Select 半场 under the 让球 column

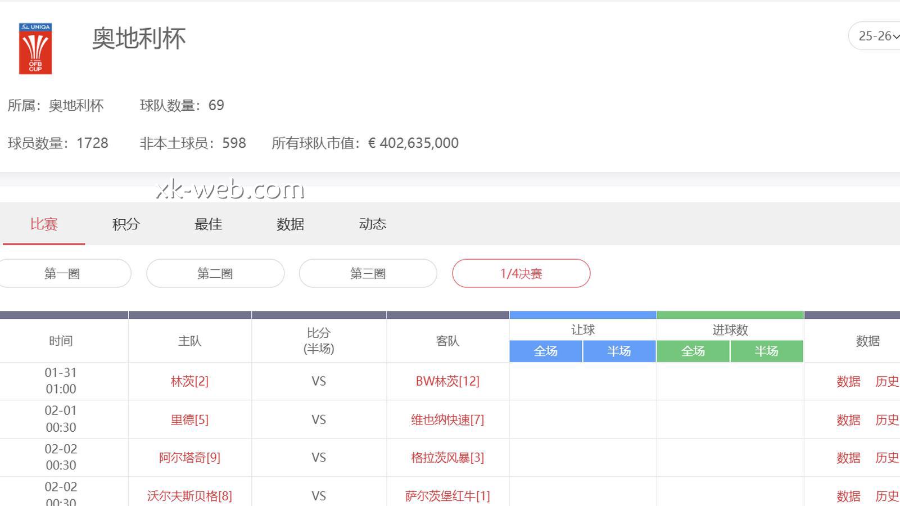point(619,351)
